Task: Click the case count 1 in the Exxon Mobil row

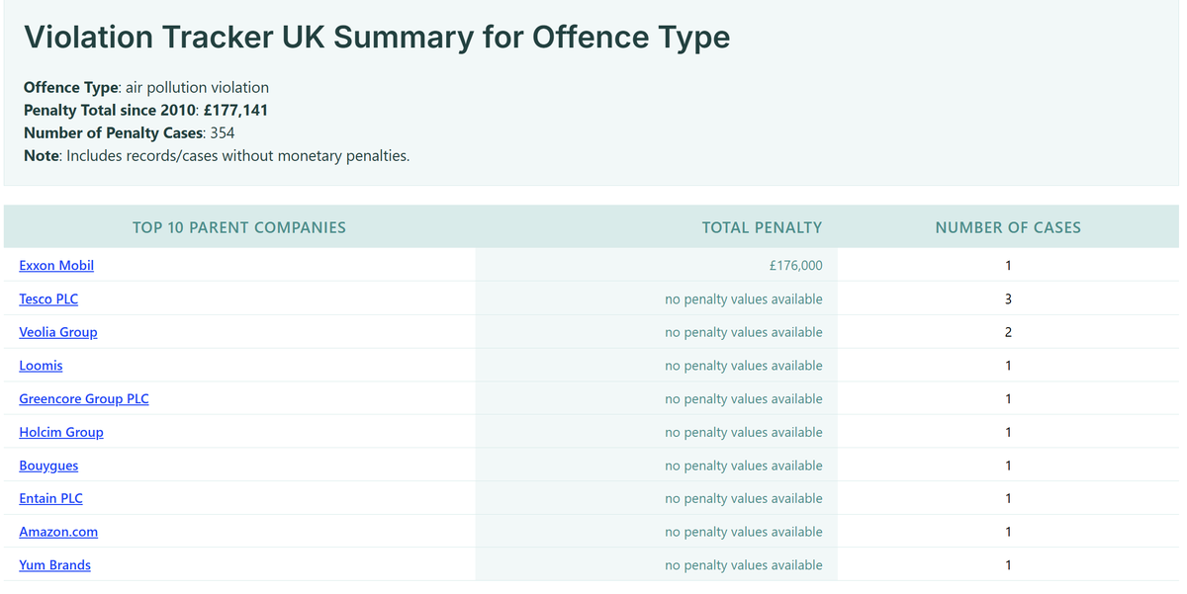Action: click(x=1008, y=266)
